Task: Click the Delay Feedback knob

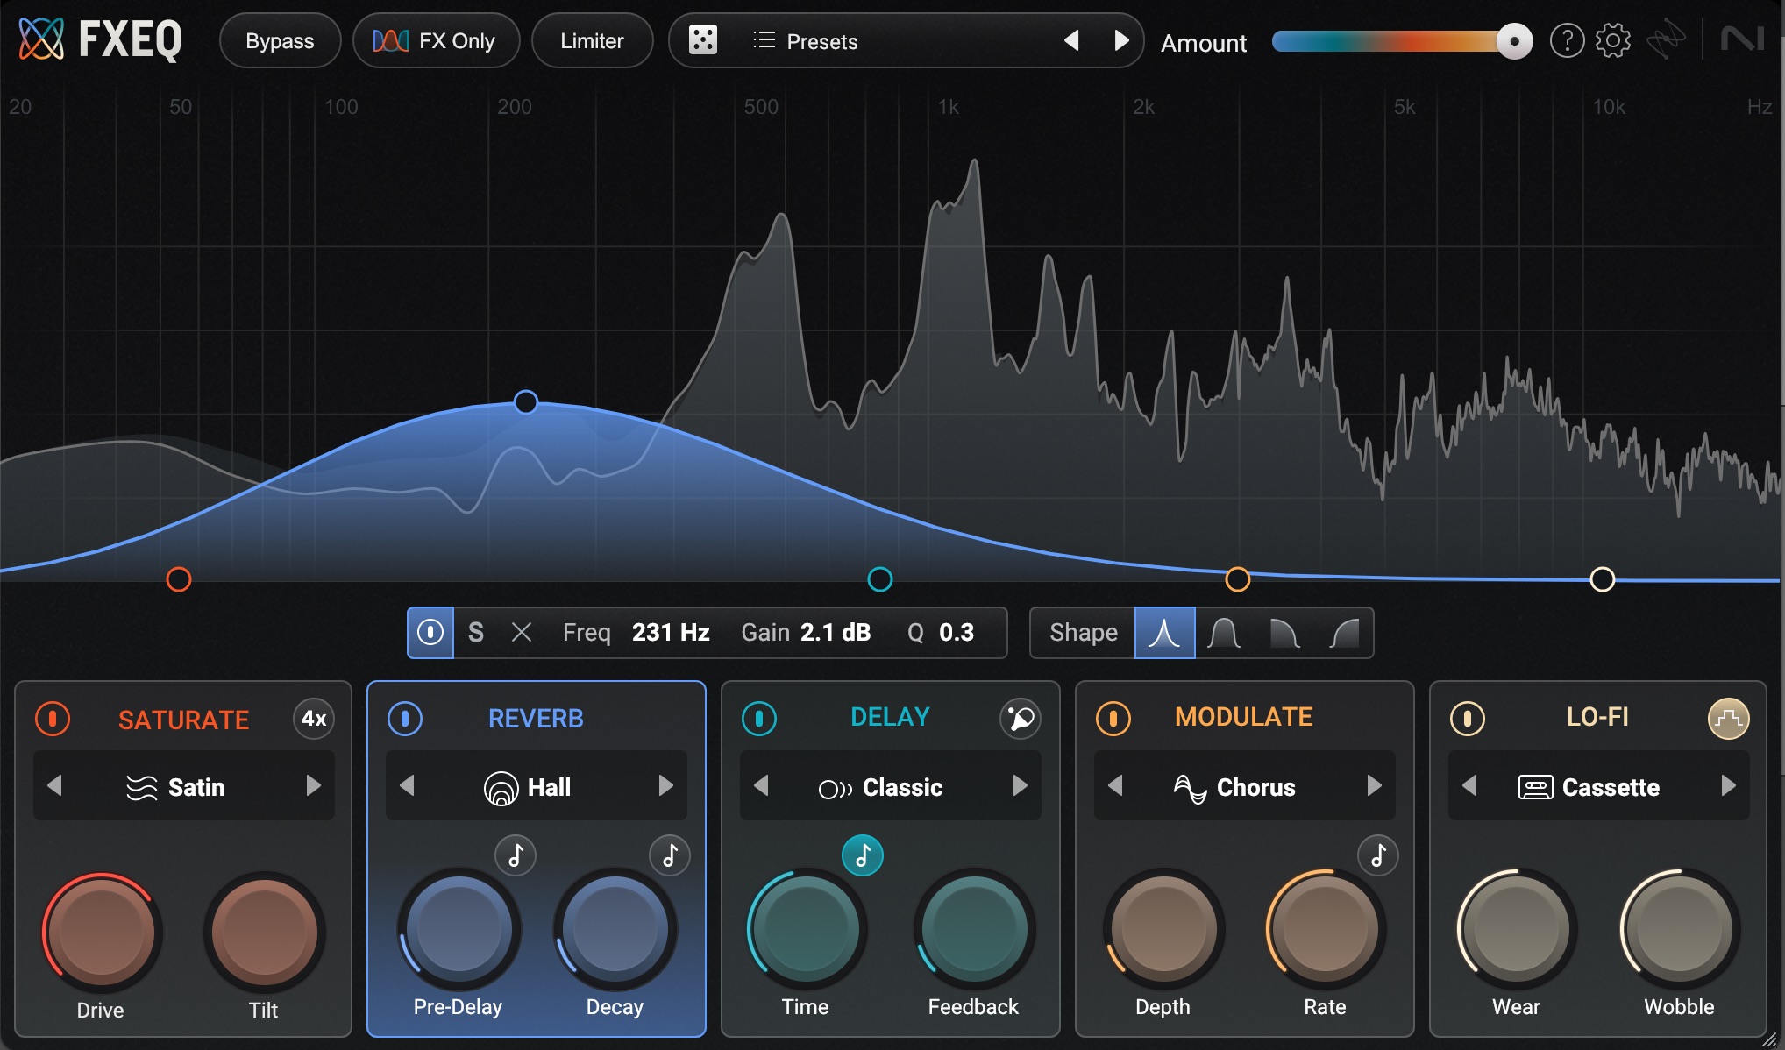Action: [x=974, y=929]
